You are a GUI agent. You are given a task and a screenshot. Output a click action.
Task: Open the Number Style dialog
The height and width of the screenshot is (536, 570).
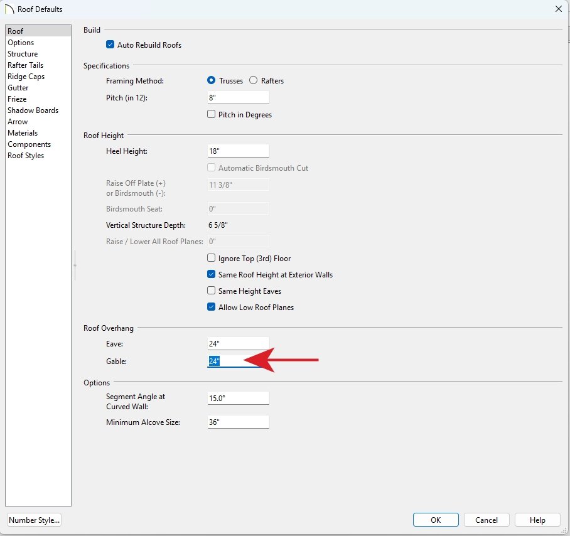[34, 520]
